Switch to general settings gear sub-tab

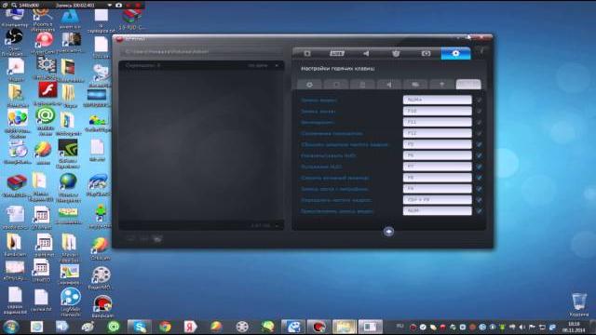(309, 85)
